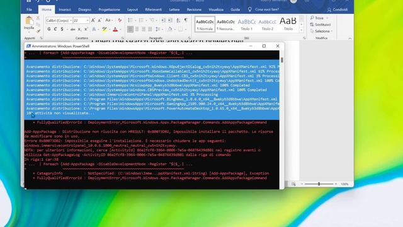The image size is (403, 227).
Task: Select the Format Painter brush icon
Action: 38,31
